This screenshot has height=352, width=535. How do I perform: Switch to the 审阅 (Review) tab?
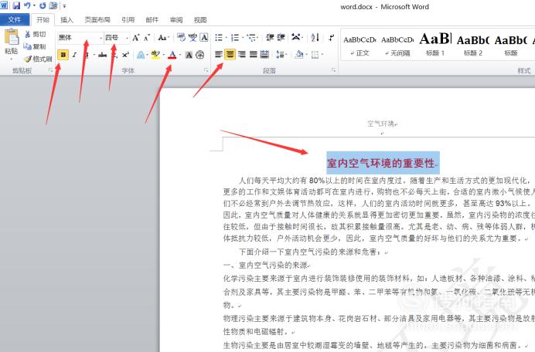pos(176,20)
